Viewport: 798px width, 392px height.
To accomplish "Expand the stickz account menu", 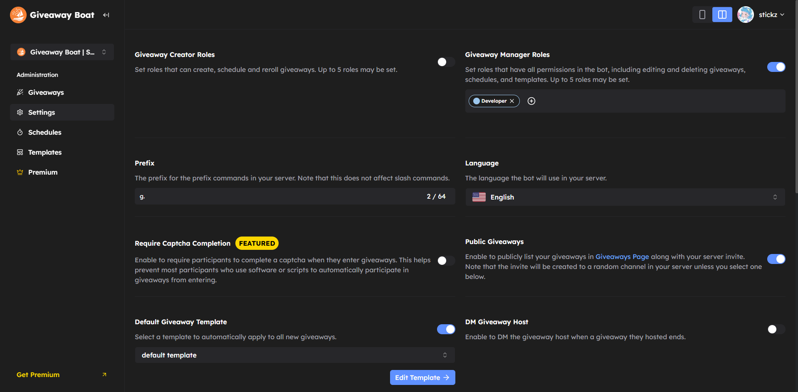I will point(772,15).
